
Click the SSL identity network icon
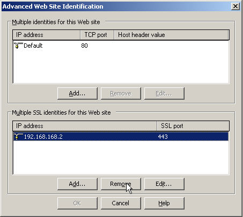pyautogui.click(x=18, y=137)
